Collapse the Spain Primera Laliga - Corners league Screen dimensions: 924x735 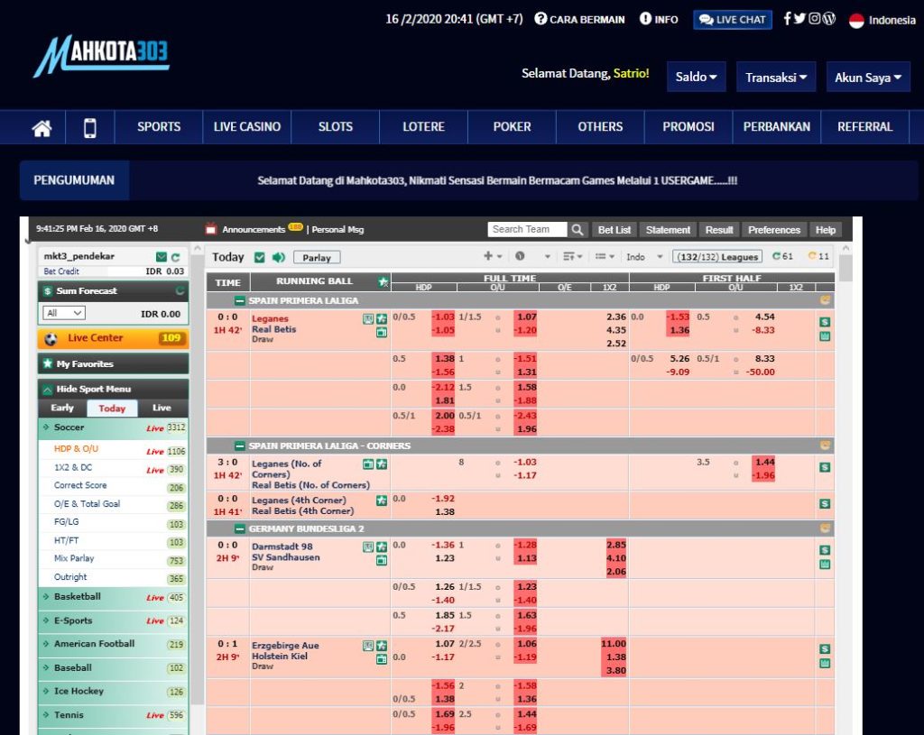point(240,446)
